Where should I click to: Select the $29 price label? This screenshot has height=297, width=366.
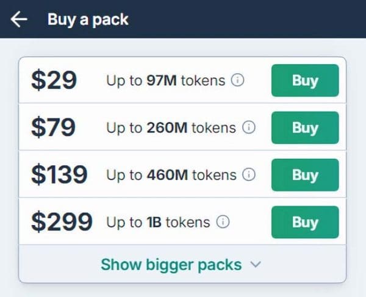point(54,81)
